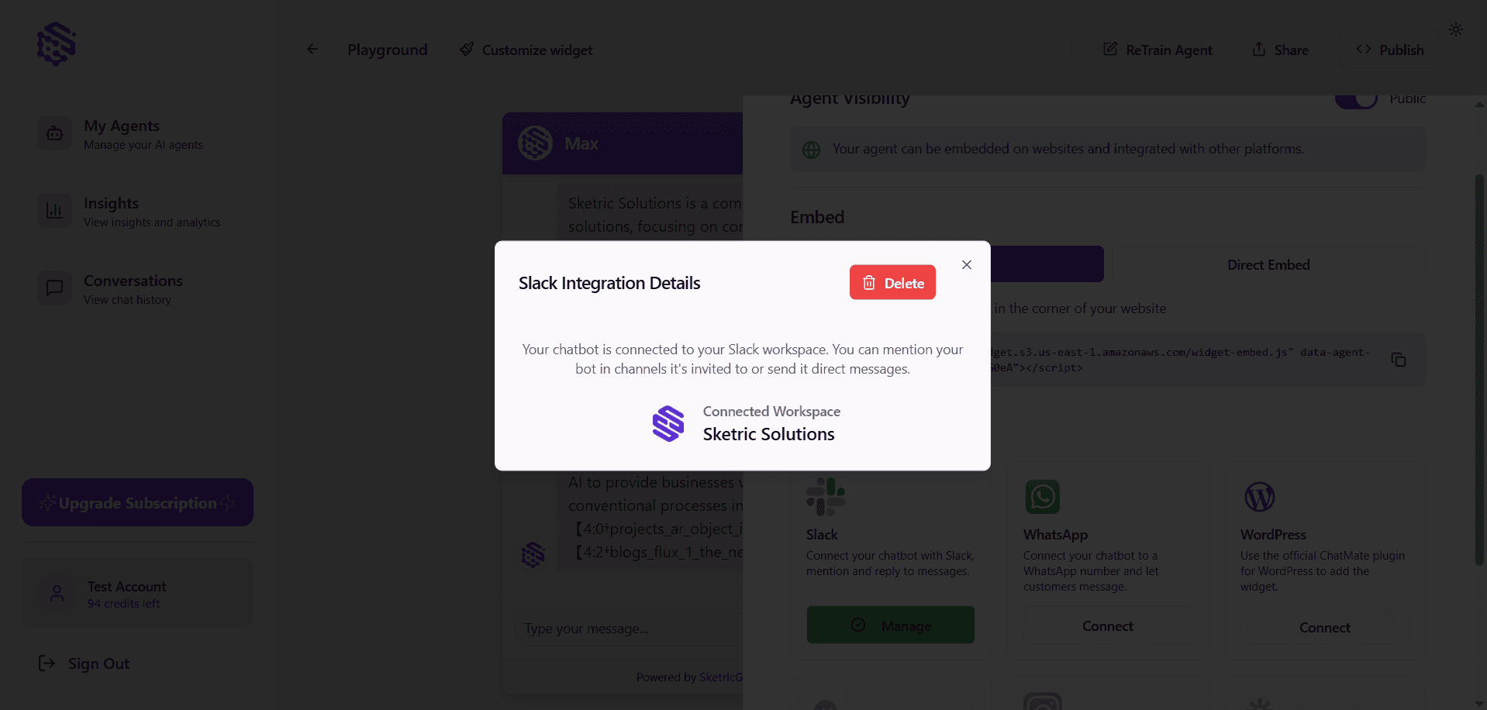Click the WordPress integration icon

click(x=1259, y=496)
